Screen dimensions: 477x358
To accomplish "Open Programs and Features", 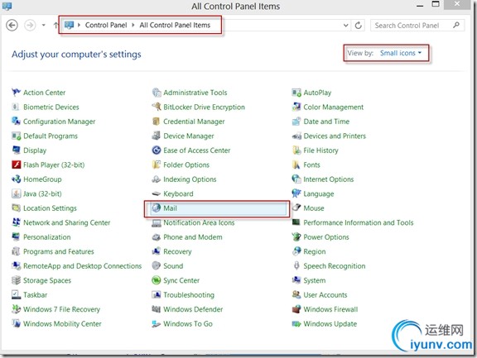I will 59,251.
